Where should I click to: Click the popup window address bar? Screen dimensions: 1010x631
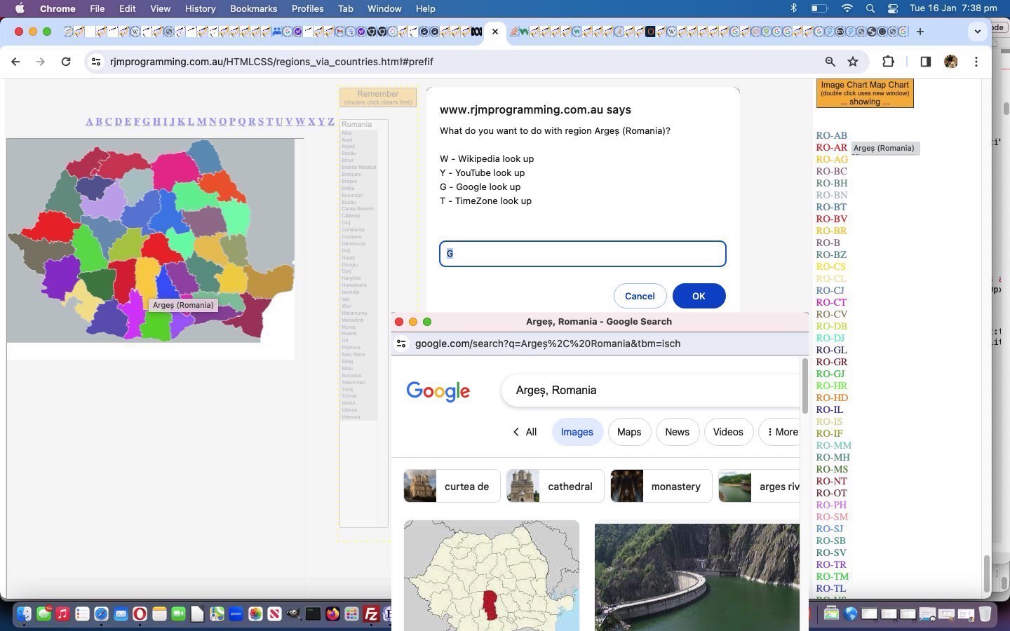pos(600,344)
